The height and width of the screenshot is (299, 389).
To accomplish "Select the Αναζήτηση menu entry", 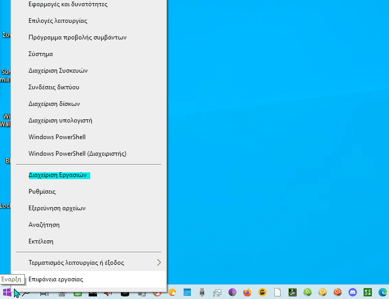I will click(89, 225).
